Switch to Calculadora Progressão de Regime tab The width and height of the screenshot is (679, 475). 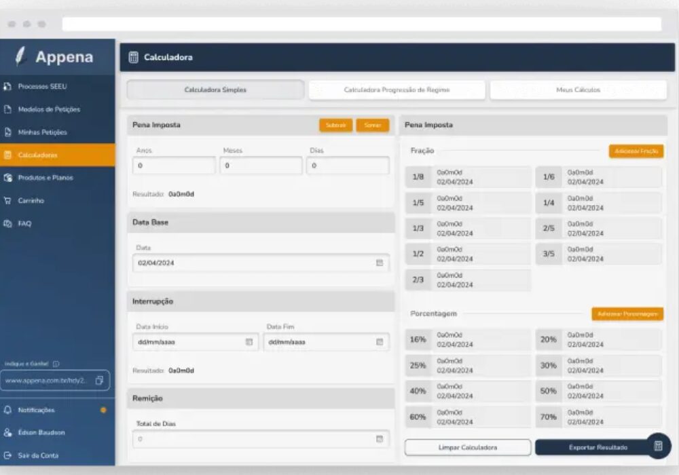pyautogui.click(x=397, y=90)
